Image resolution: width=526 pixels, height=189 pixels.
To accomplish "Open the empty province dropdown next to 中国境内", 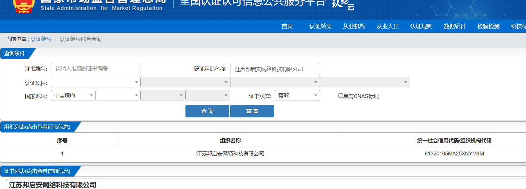I will tap(118, 95).
